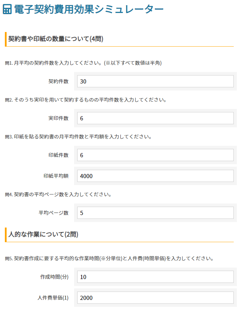Click the 電子契約費用効果シミュレーター title text
Screen dimensions: 240x310
click(89, 9)
